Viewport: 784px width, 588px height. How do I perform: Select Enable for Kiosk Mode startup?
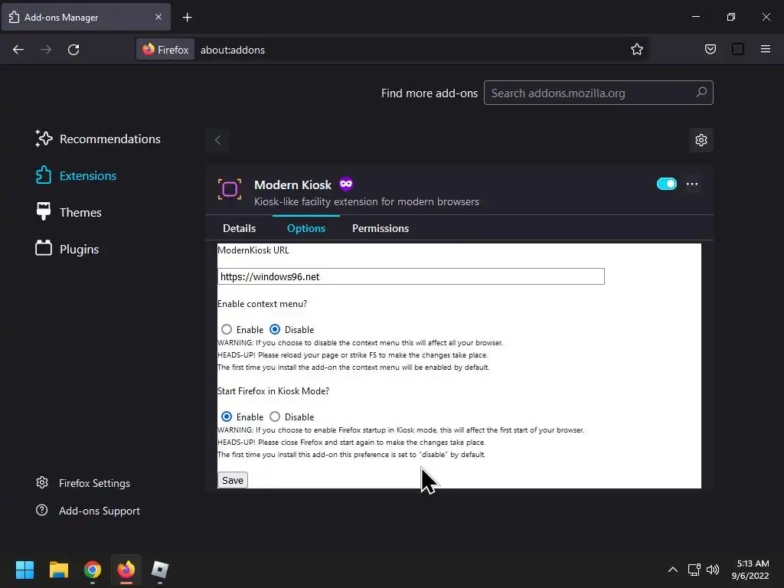(227, 416)
